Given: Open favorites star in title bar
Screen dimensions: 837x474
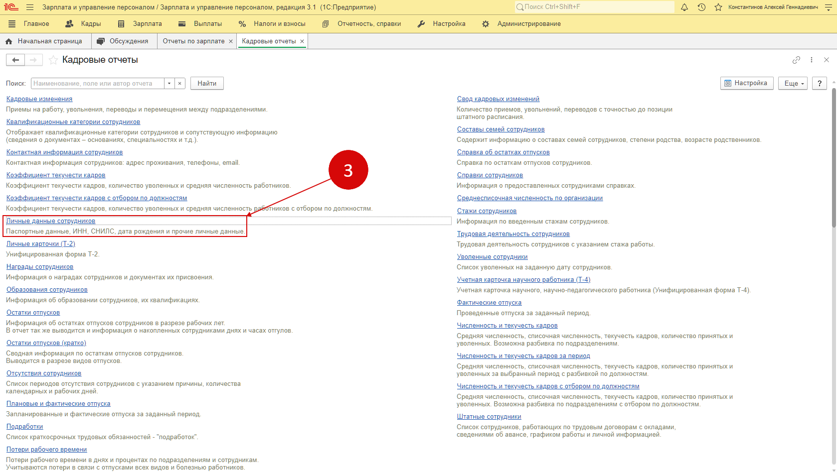Looking at the screenshot, I should click(718, 7).
